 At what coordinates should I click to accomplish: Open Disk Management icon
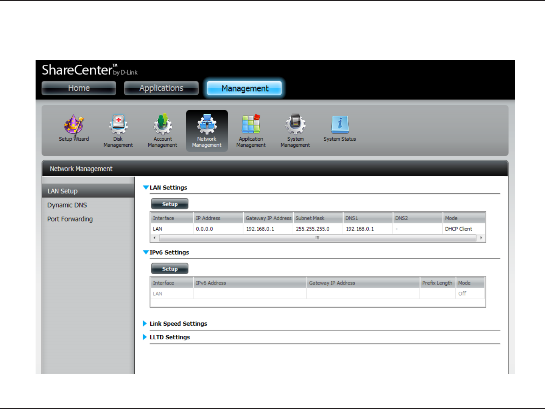coord(118,131)
